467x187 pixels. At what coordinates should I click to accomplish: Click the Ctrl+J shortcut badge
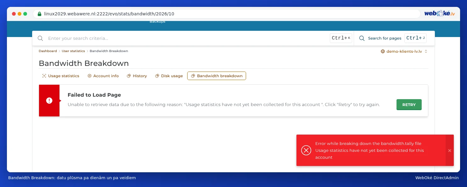[x=415, y=38]
